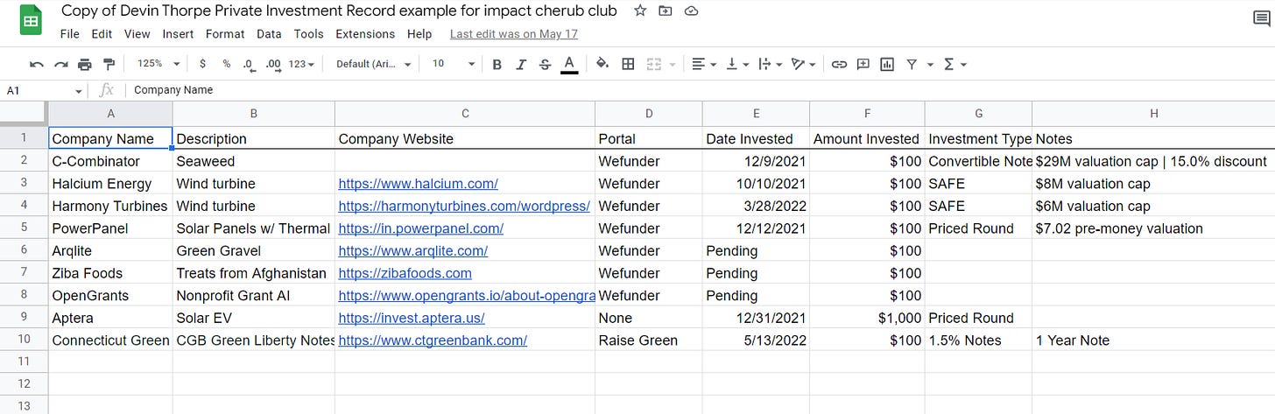The height and width of the screenshot is (414, 1275).
Task: Insert chart icon
Action: (887, 64)
